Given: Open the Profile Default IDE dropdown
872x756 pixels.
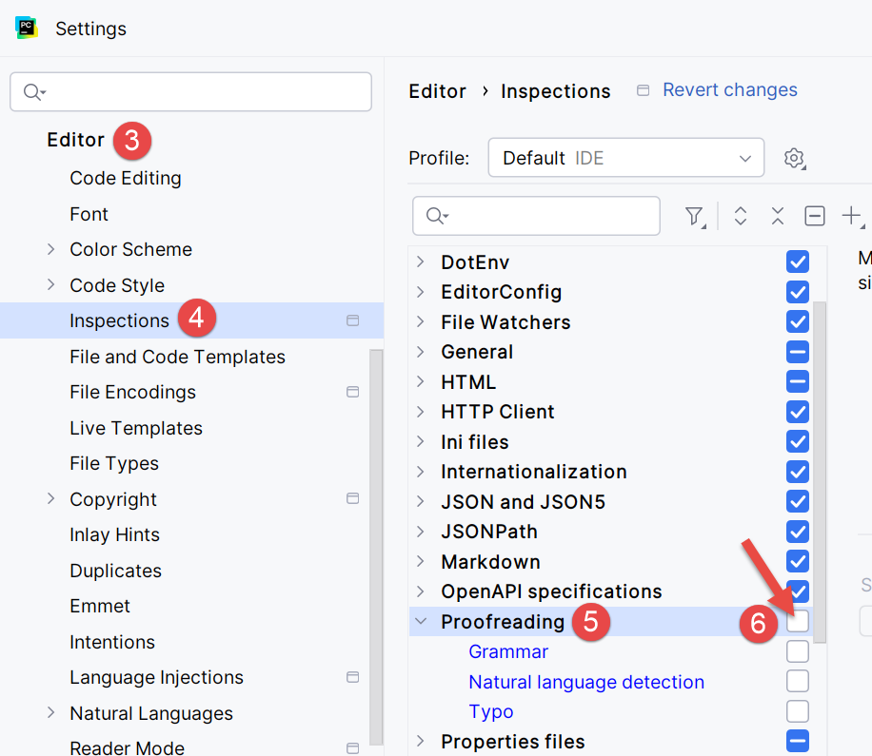Looking at the screenshot, I should (x=625, y=158).
